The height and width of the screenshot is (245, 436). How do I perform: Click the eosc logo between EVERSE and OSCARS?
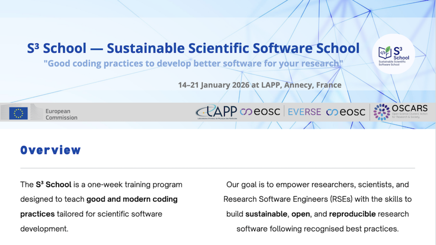pos(346,112)
